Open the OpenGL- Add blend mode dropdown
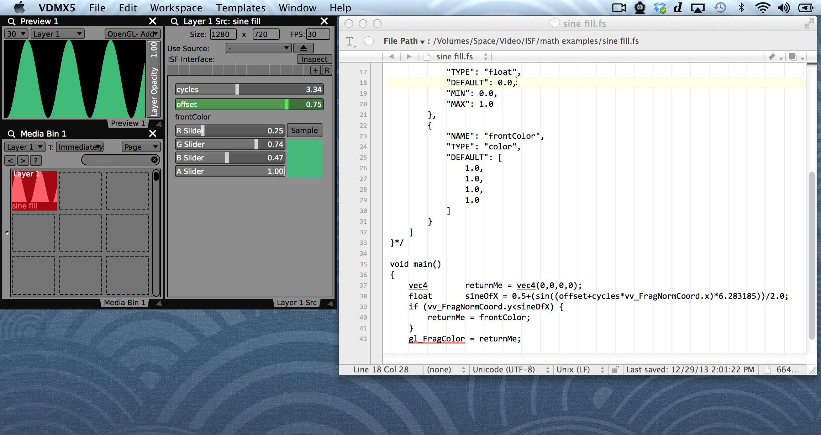This screenshot has height=435, width=821. (132, 34)
